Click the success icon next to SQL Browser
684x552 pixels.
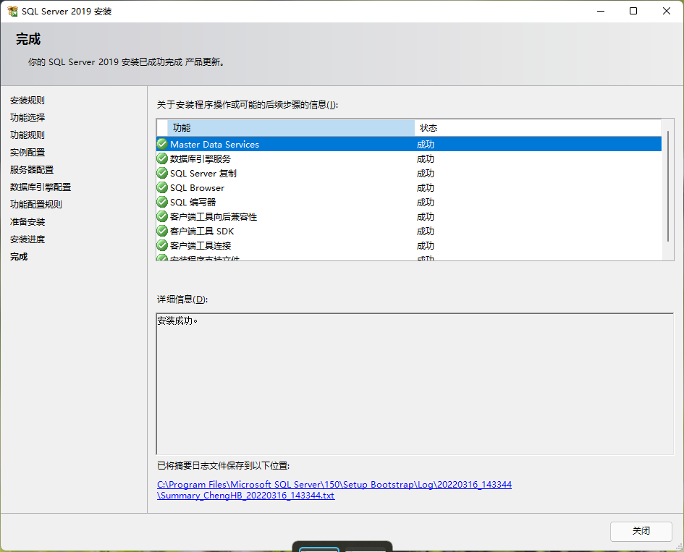(x=162, y=187)
